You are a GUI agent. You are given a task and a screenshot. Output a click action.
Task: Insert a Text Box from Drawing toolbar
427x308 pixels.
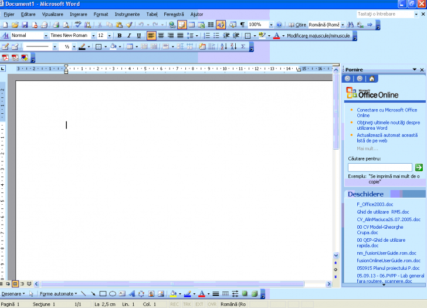pos(122,294)
